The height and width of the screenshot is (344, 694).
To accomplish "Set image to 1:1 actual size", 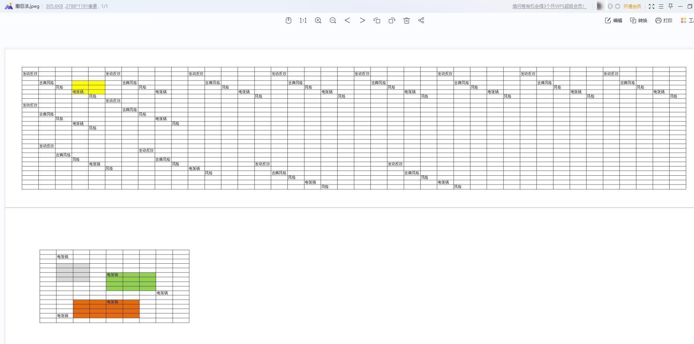I will coord(303,21).
